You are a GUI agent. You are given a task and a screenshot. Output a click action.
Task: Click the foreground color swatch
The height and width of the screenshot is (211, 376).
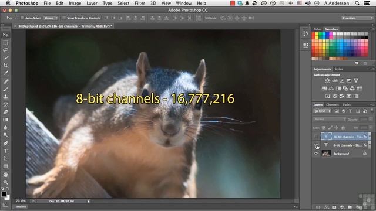click(4, 194)
